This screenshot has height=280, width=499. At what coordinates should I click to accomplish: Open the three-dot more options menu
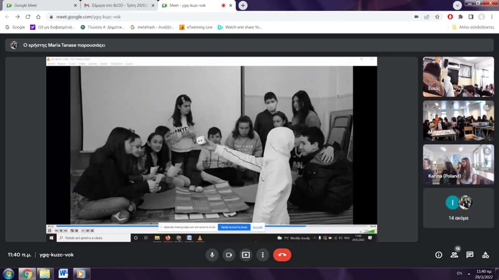262,255
